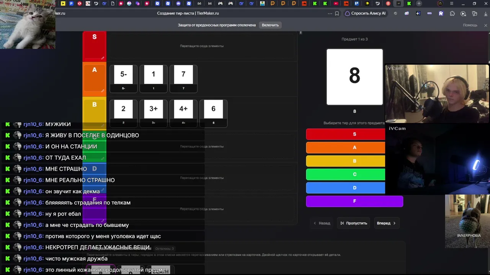
Task: Select the yellow play-icon browser tab
Action: (x=63, y=3)
